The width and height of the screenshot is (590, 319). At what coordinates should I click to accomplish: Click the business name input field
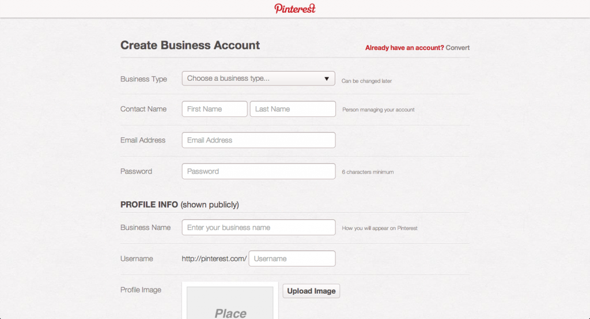click(259, 227)
